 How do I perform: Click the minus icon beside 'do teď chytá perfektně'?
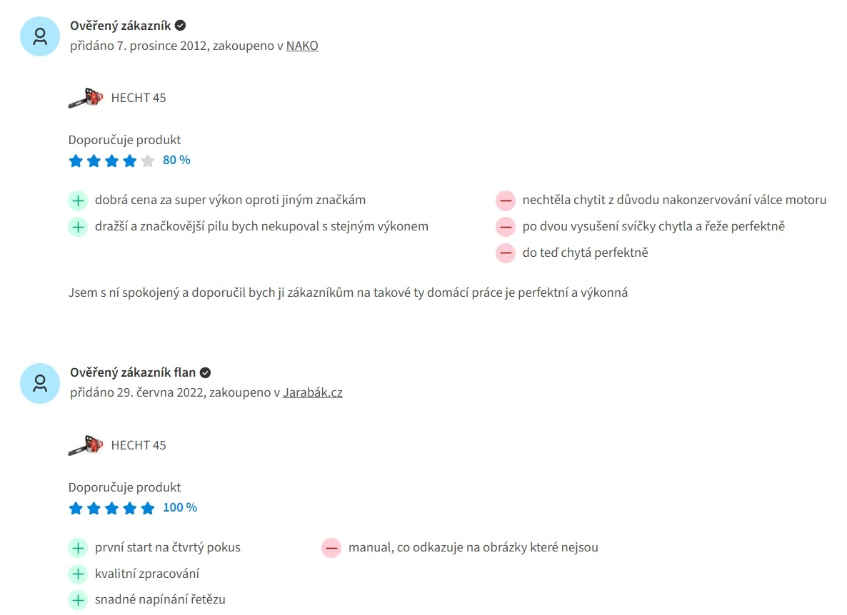(505, 253)
